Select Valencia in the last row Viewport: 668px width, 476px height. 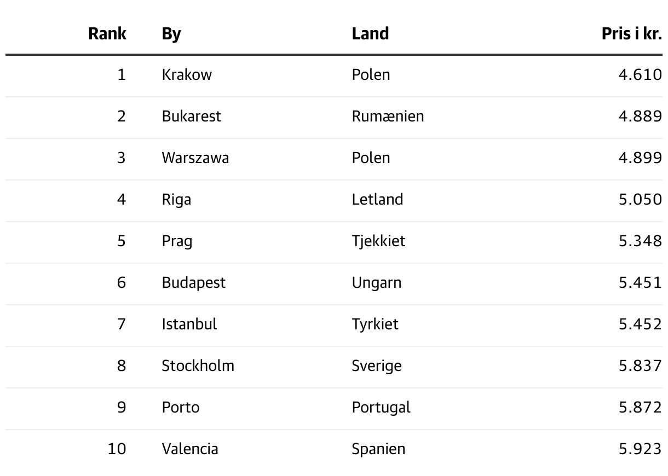point(190,449)
